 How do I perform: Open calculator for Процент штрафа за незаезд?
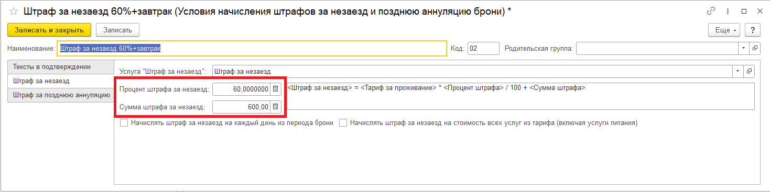click(276, 89)
